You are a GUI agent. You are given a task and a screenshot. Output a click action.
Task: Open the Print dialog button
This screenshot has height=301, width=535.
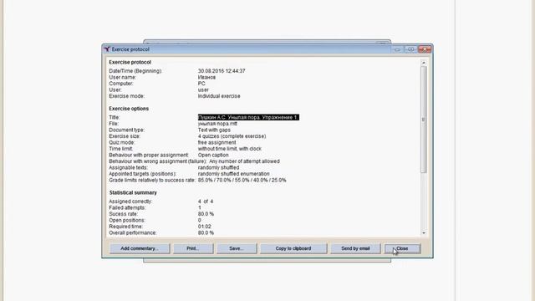(x=193, y=248)
